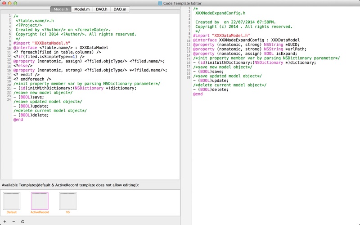This screenshot has width=360, height=225.
Task: Close the Code Template Editor window
Action: 4,3
